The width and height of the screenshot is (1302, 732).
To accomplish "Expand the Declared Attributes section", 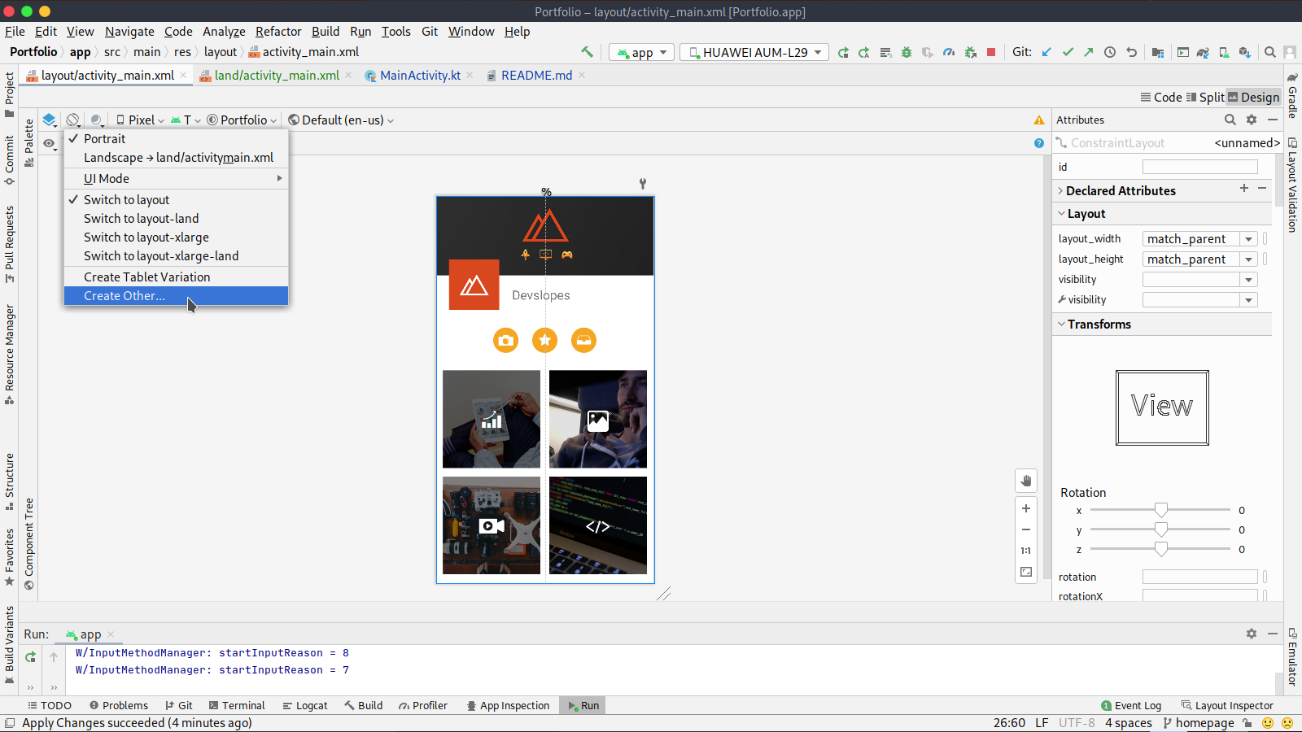I will [x=1060, y=190].
